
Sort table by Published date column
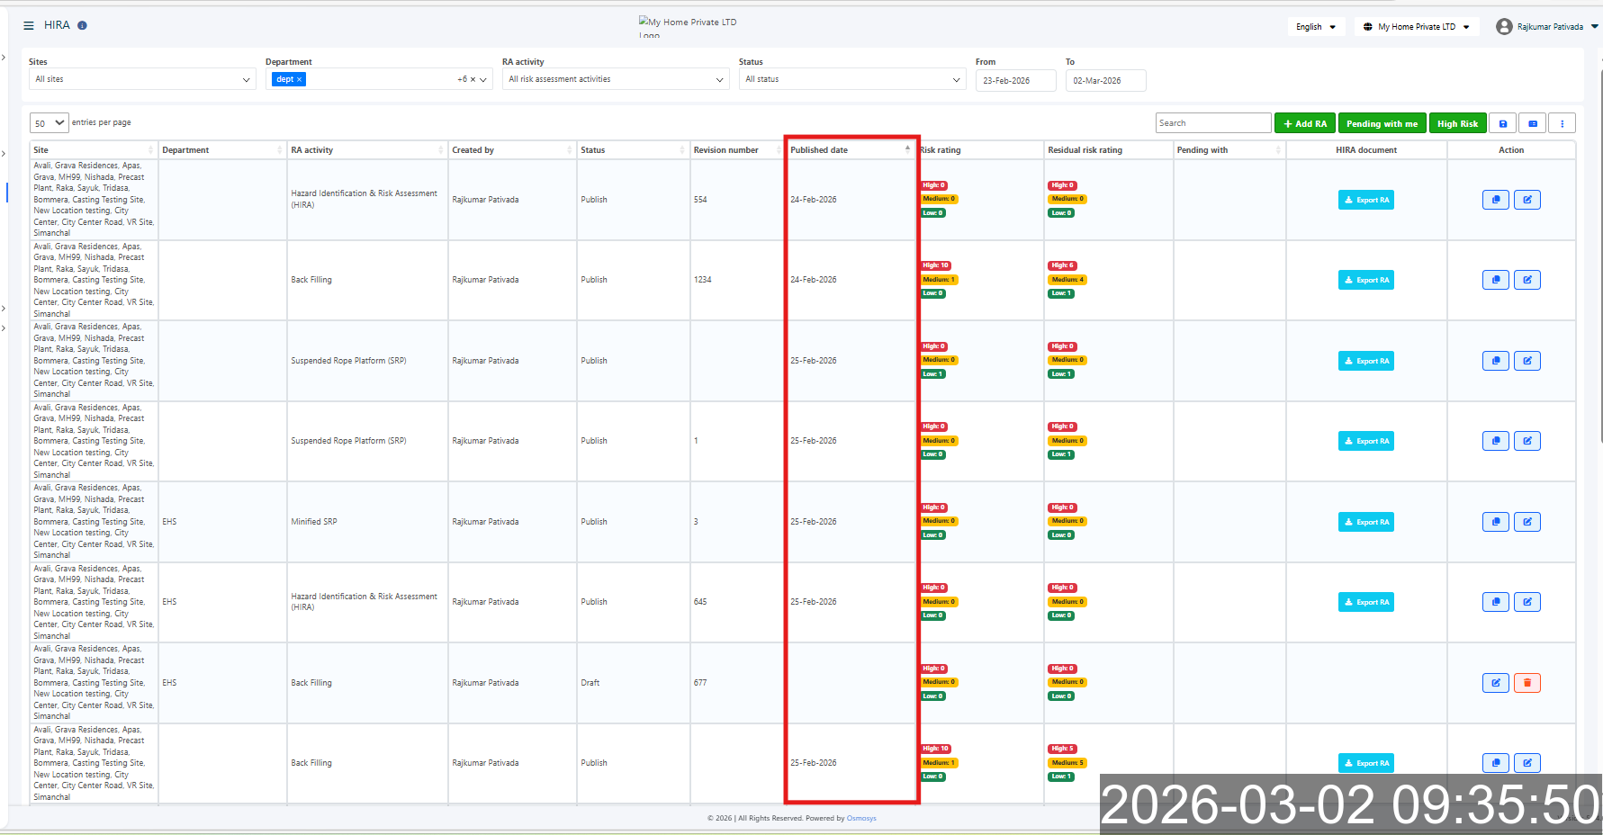847,150
